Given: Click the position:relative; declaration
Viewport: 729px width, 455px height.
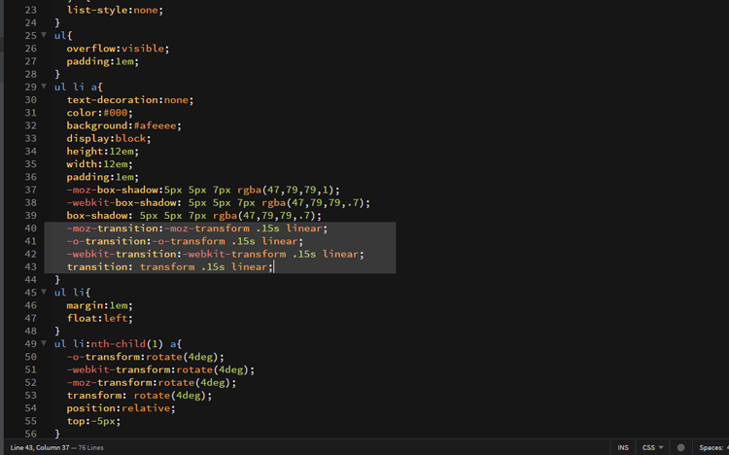Looking at the screenshot, I should (121, 408).
